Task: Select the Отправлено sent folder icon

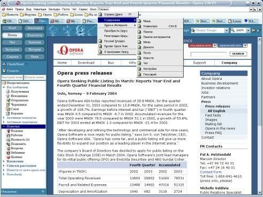Action: (8, 100)
